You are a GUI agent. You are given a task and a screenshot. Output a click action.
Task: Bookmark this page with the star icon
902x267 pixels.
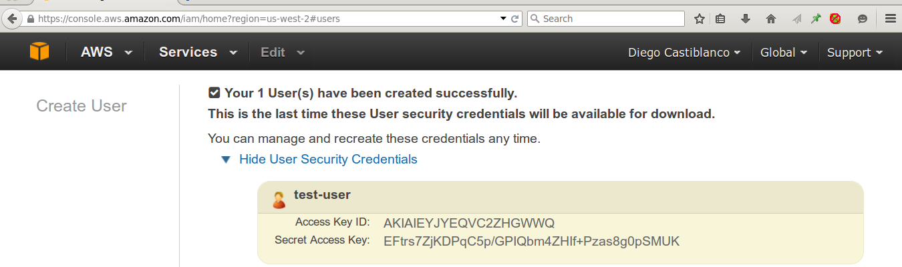[x=700, y=19]
